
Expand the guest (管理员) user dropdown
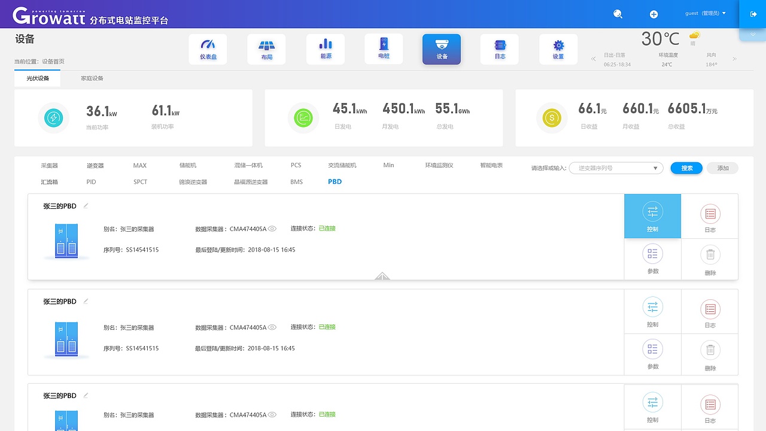point(706,13)
